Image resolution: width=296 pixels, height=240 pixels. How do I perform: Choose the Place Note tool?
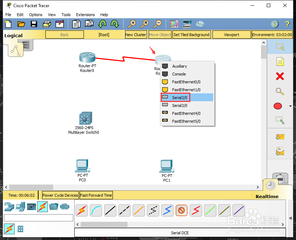[280, 62]
